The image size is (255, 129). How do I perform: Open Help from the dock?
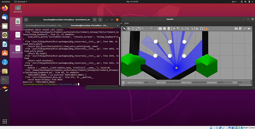(x=5, y=62)
